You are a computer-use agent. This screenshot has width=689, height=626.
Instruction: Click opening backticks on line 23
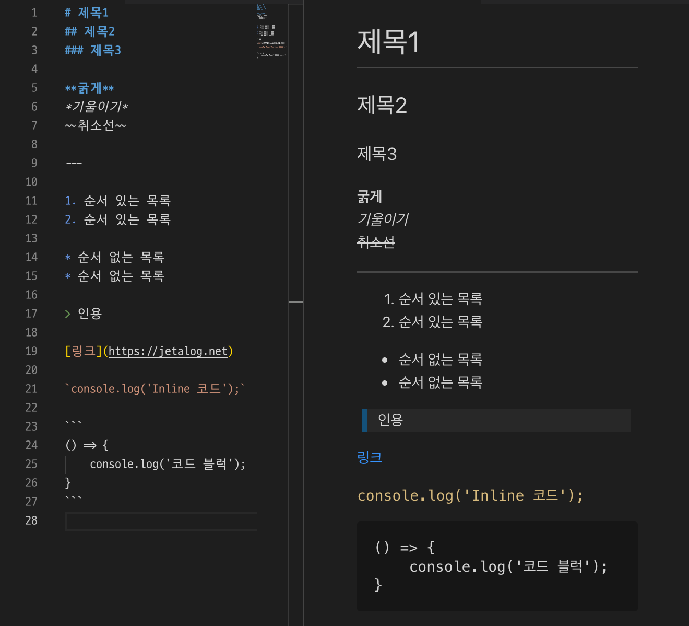(x=74, y=423)
